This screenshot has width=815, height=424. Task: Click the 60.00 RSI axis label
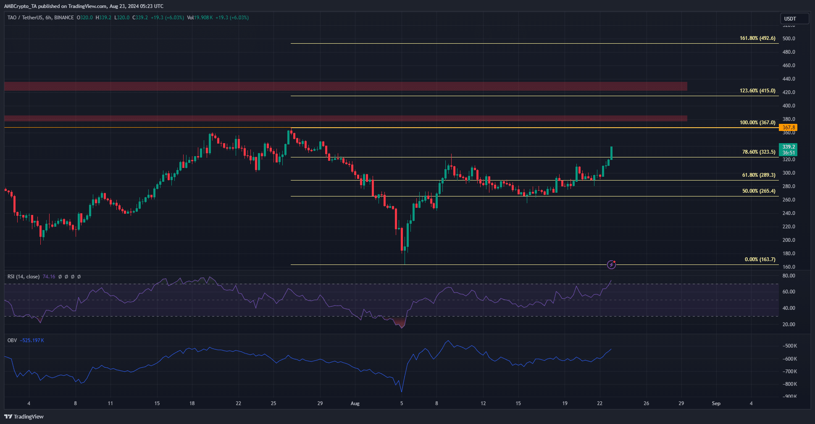point(789,292)
